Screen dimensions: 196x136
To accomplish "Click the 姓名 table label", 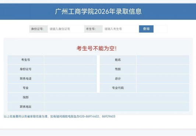I will point(118,60).
